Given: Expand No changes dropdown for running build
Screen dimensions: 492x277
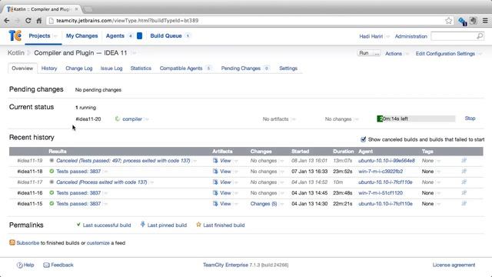Looking at the screenshot, I should (357, 119).
